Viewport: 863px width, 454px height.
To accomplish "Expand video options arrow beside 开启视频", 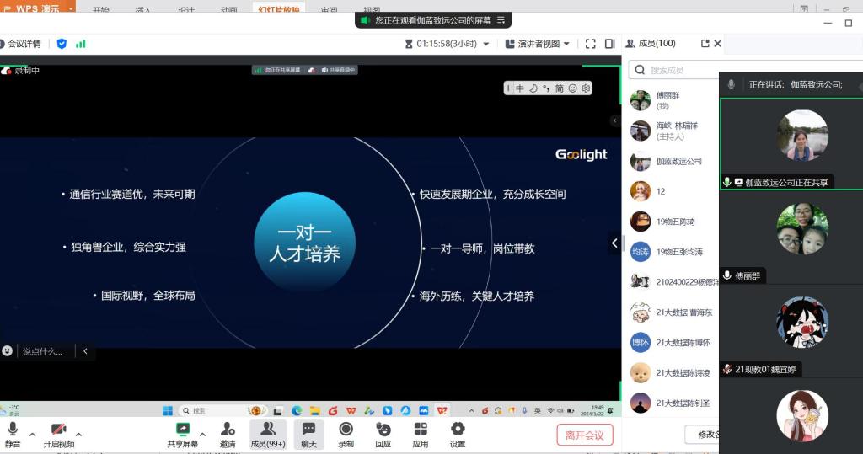I will click(78, 435).
